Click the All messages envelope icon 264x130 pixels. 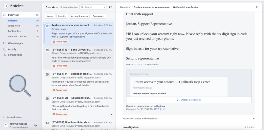click(x=5, y=43)
